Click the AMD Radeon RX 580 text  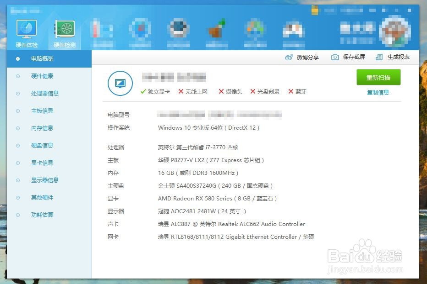[x=217, y=199]
